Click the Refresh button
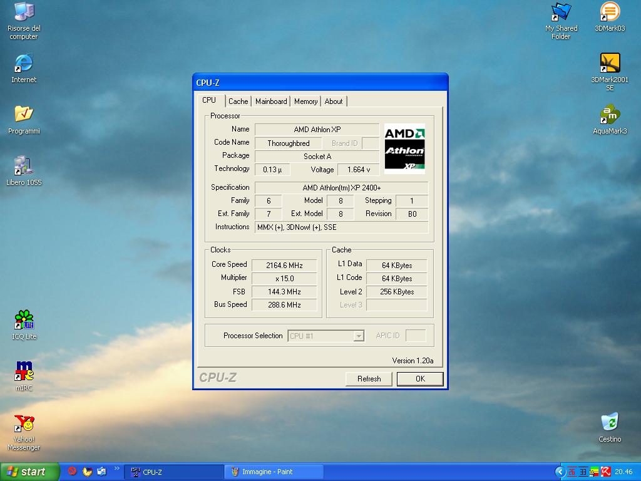Viewport: 641px width, 481px height. click(x=369, y=379)
